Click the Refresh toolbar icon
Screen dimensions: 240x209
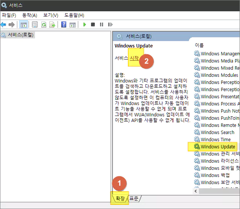click(44, 24)
